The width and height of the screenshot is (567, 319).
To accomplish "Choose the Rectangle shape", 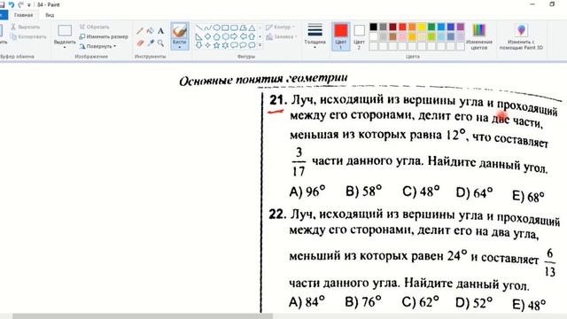I will pyautogui.click(x=225, y=27).
